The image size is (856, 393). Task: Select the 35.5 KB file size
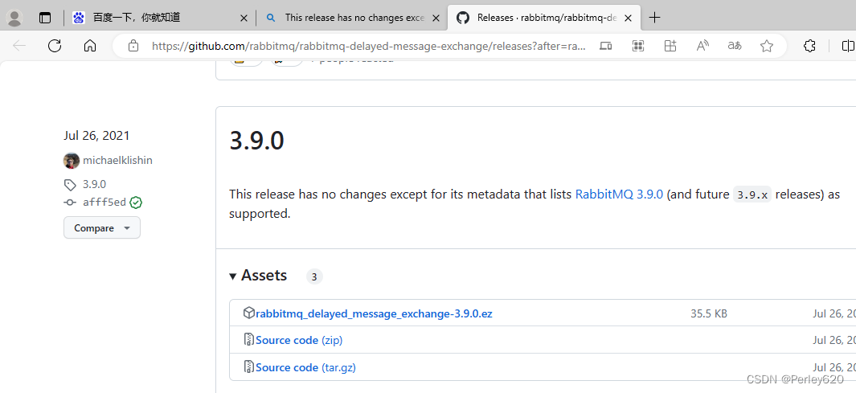click(x=709, y=314)
